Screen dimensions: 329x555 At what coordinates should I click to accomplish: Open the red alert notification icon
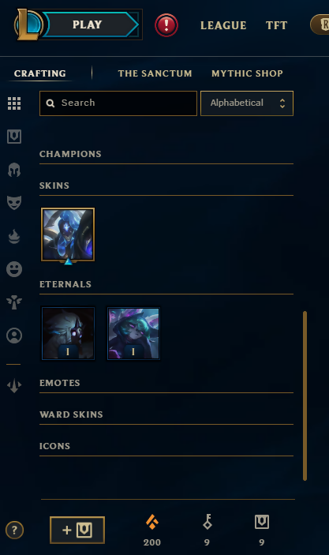(x=166, y=25)
